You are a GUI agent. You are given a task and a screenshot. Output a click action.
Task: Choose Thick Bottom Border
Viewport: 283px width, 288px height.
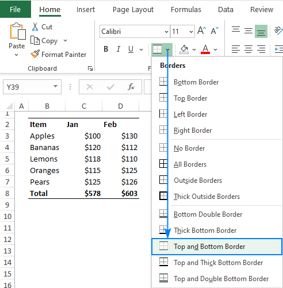coord(217,231)
